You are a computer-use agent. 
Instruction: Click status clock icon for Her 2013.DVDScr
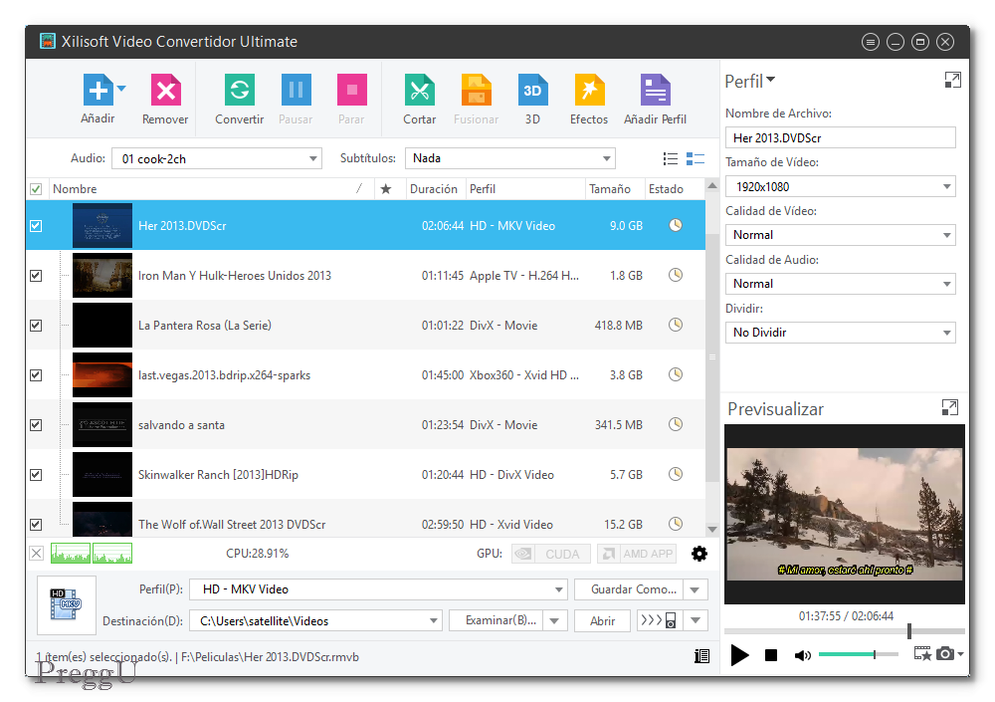click(676, 225)
